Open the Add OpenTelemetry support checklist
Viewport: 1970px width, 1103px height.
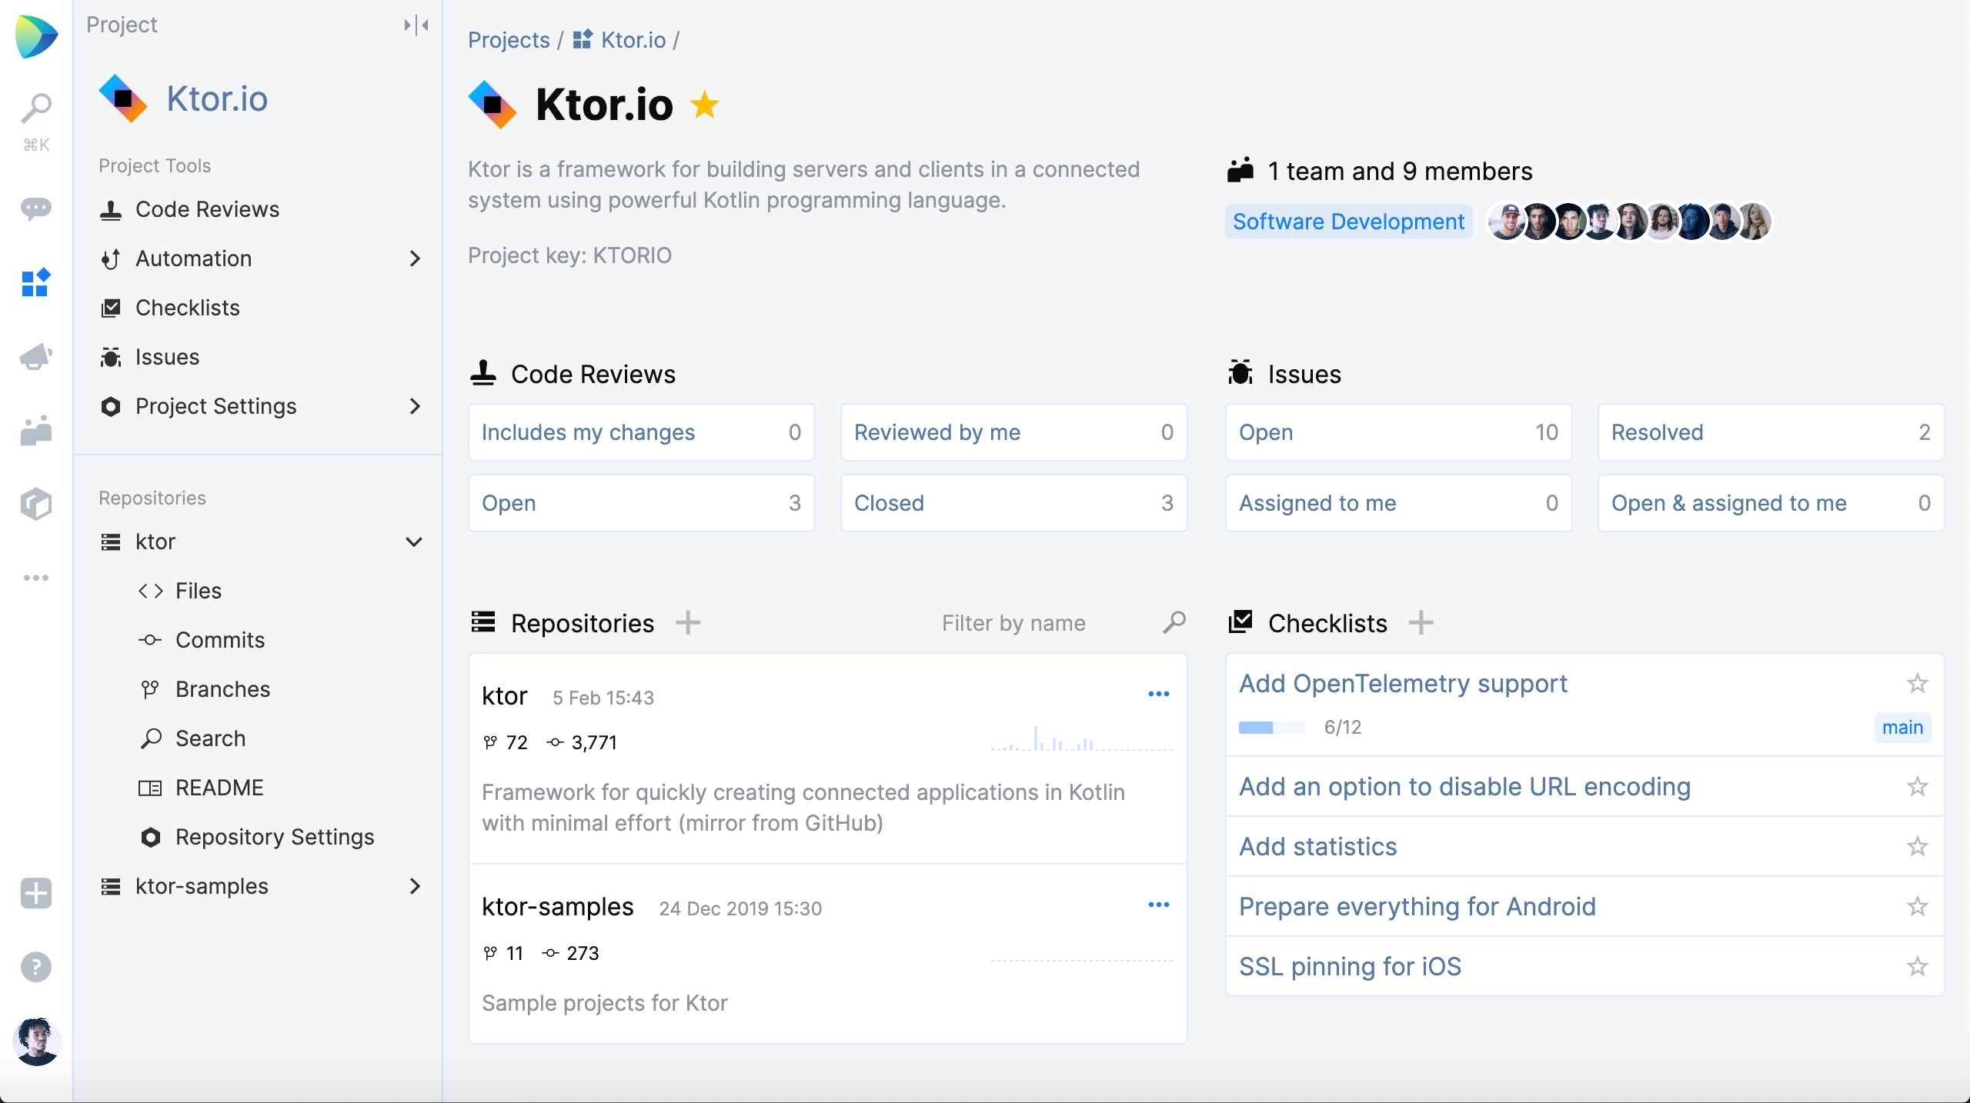1403,683
